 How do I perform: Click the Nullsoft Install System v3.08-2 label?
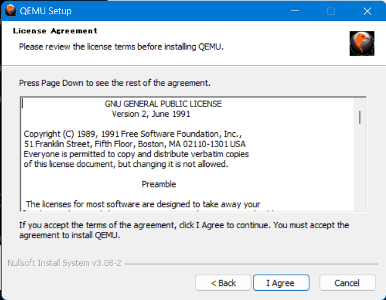point(64,263)
